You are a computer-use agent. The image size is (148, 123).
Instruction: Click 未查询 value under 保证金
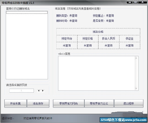(129, 45)
